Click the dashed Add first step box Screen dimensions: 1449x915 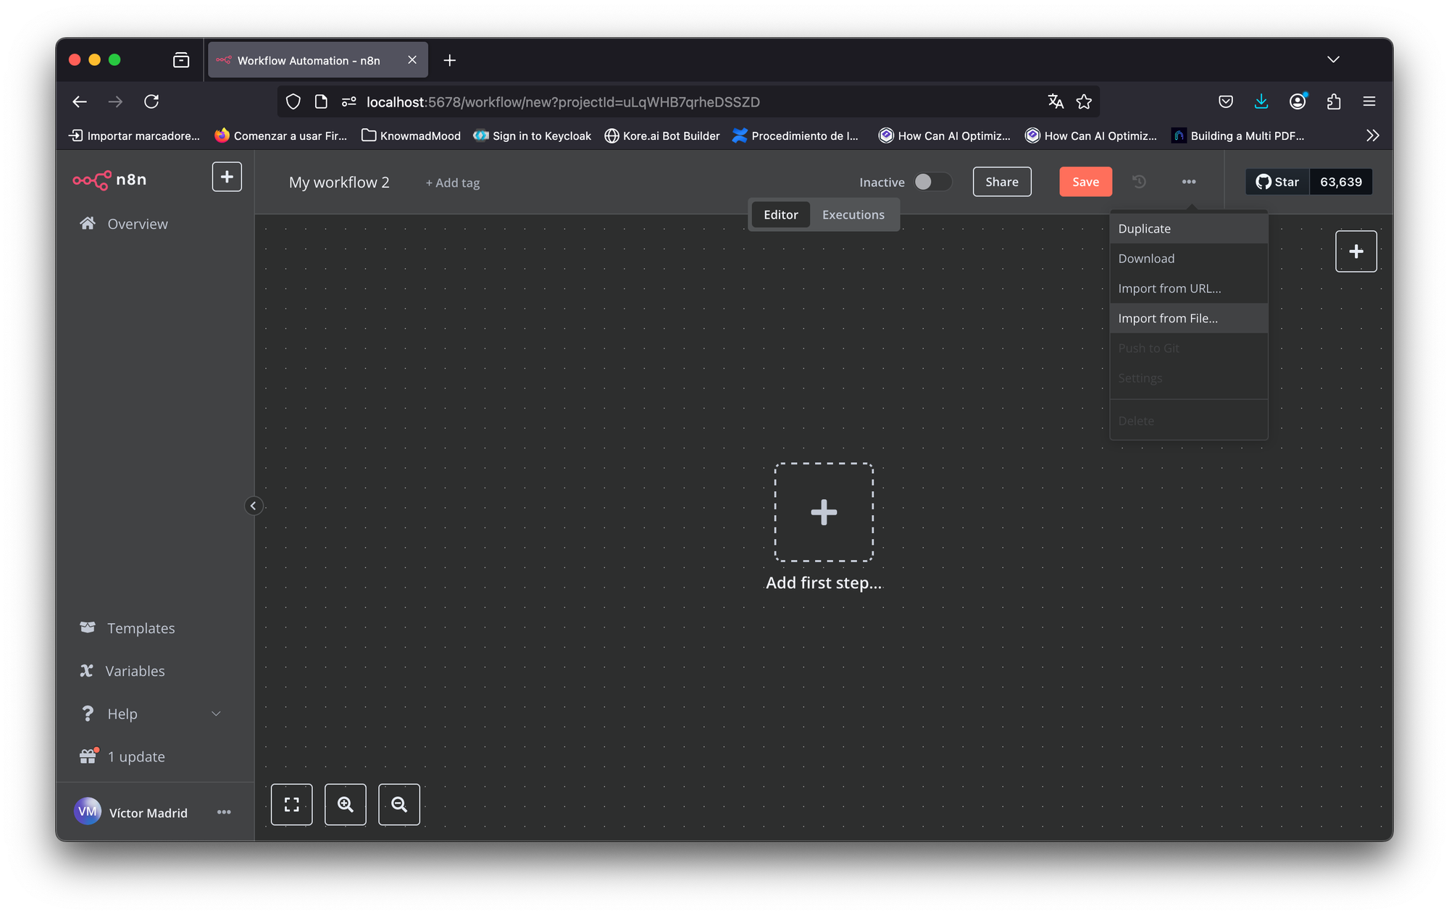pos(824,512)
